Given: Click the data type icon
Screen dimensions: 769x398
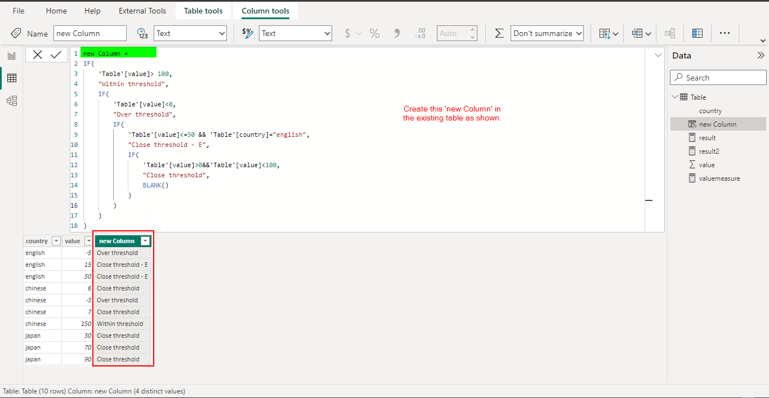Looking at the screenshot, I should [142, 33].
